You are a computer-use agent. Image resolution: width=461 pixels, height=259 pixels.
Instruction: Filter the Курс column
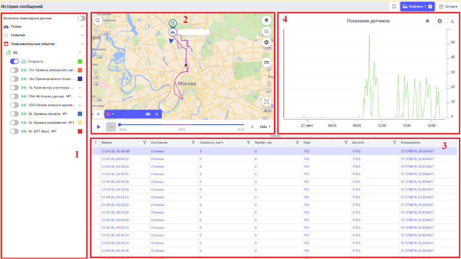pos(346,143)
